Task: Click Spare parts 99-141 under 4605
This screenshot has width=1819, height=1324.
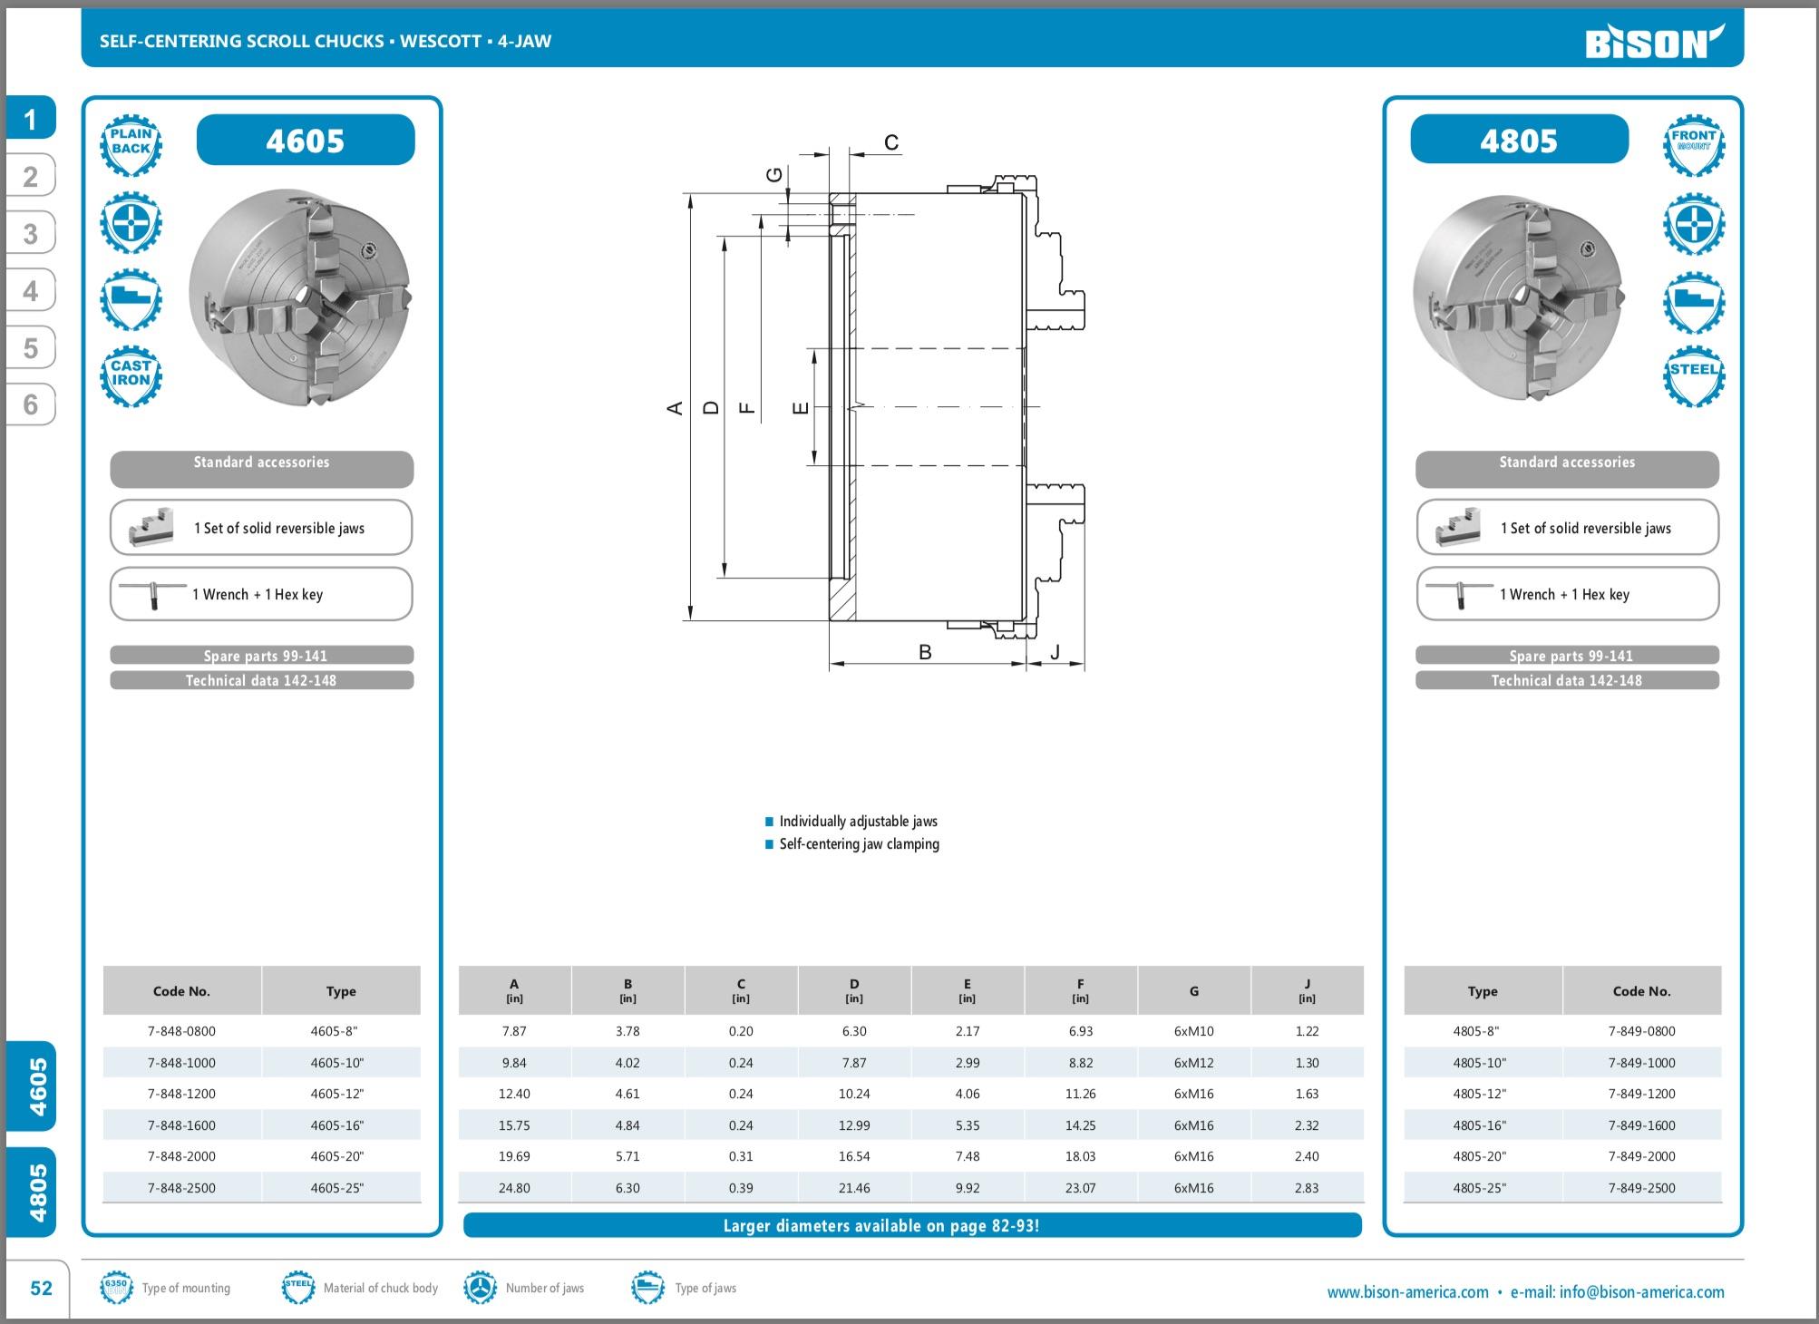Action: [262, 655]
